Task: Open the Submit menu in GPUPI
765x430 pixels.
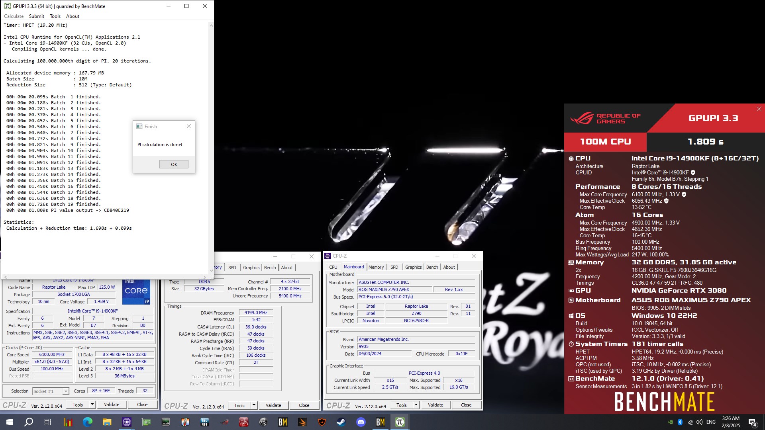Action: pyautogui.click(x=36, y=16)
